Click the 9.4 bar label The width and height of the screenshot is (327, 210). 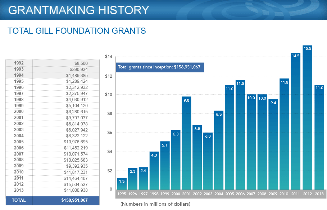pyautogui.click(x=273, y=103)
